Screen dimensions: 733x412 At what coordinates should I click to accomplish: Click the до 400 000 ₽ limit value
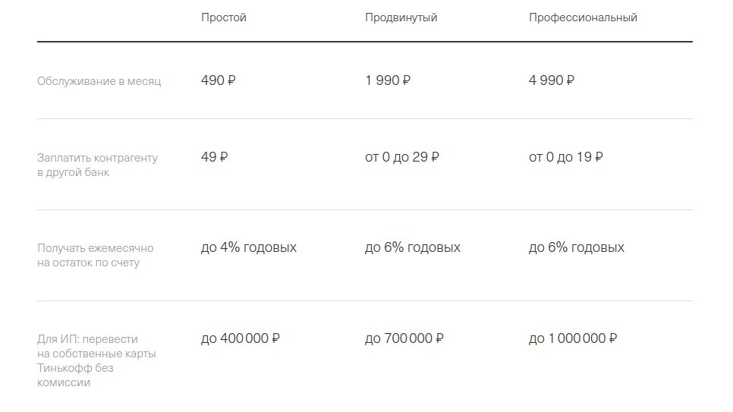(241, 338)
